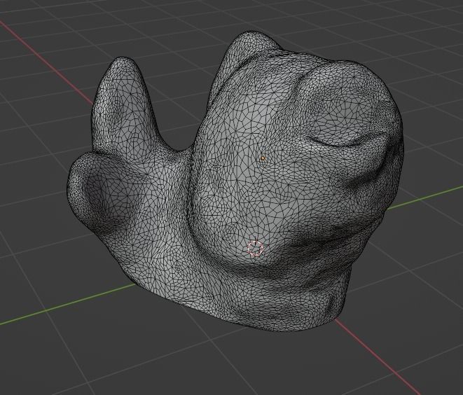Click the red-white 3D cursor ring
Screen dimensions: 463x395
click(x=255, y=248)
